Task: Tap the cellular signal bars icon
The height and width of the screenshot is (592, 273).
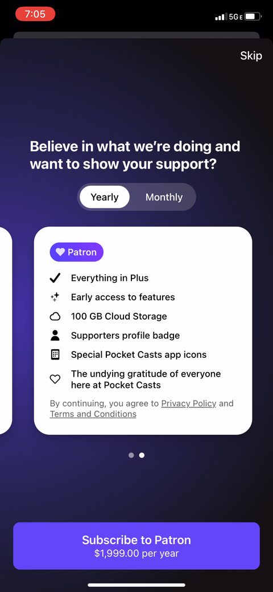Action: (x=221, y=17)
